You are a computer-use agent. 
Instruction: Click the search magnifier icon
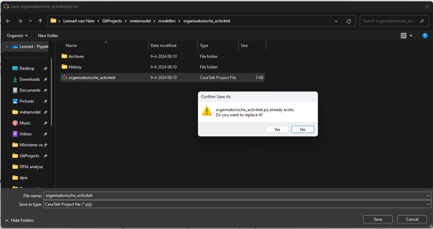(x=422, y=21)
